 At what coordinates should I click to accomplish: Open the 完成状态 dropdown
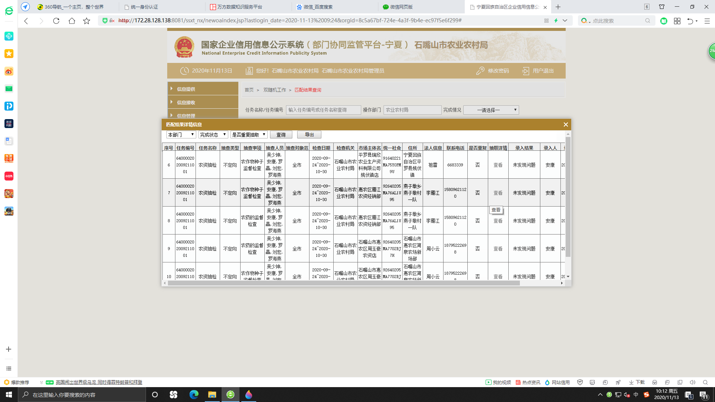pos(213,135)
